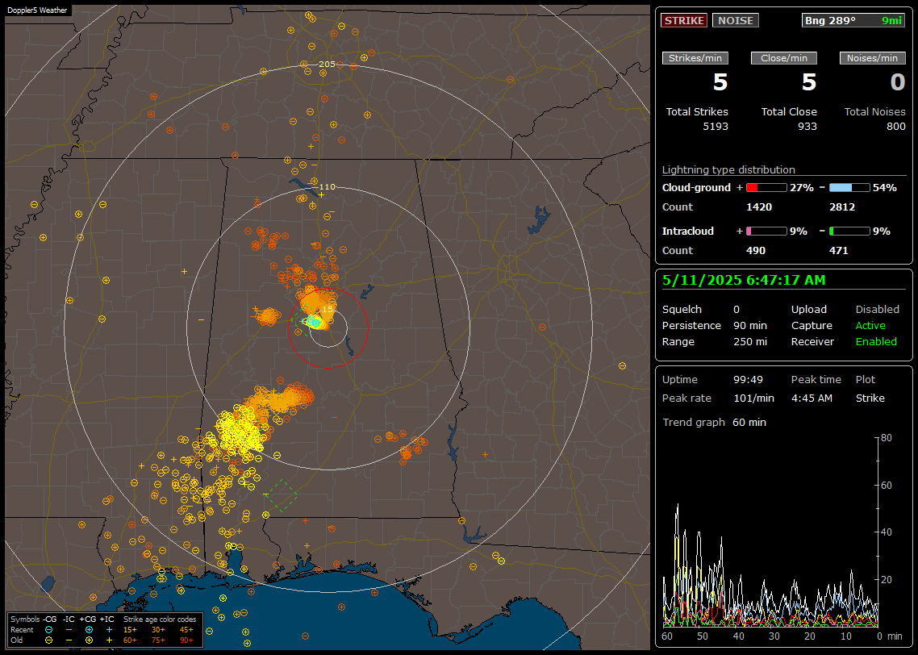Click the red positive cloud-ground 27% bar
Image resolution: width=918 pixels, height=655 pixels.
pos(766,187)
